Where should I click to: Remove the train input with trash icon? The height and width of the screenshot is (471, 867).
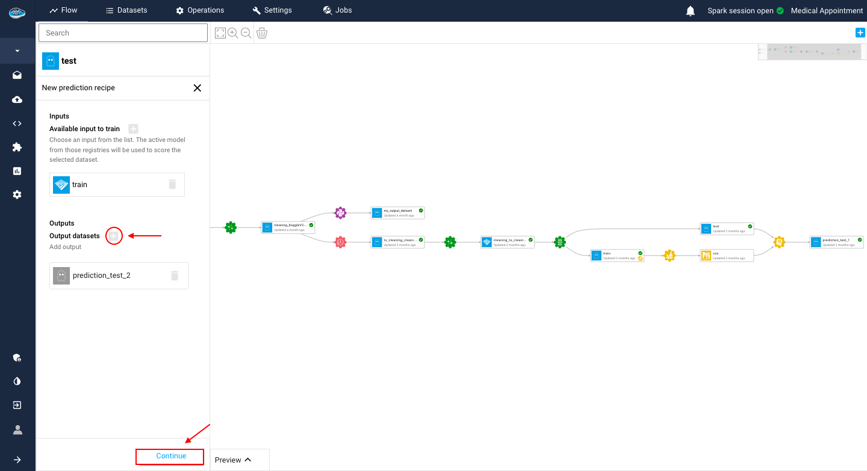173,185
